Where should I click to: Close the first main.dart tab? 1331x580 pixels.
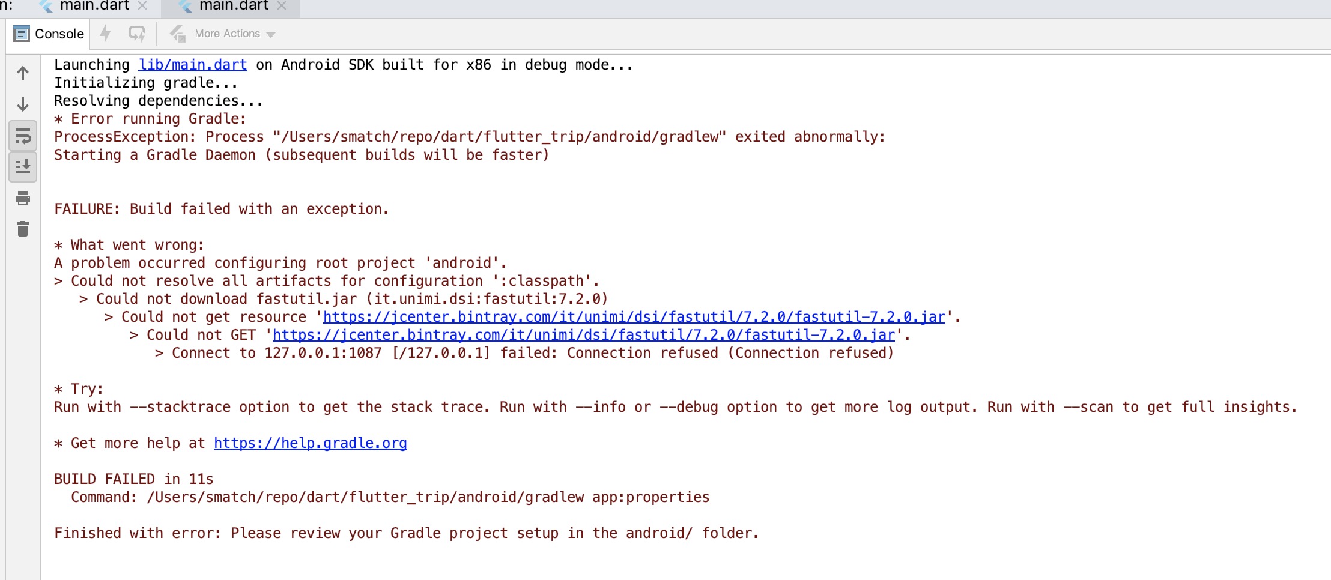[x=142, y=6]
